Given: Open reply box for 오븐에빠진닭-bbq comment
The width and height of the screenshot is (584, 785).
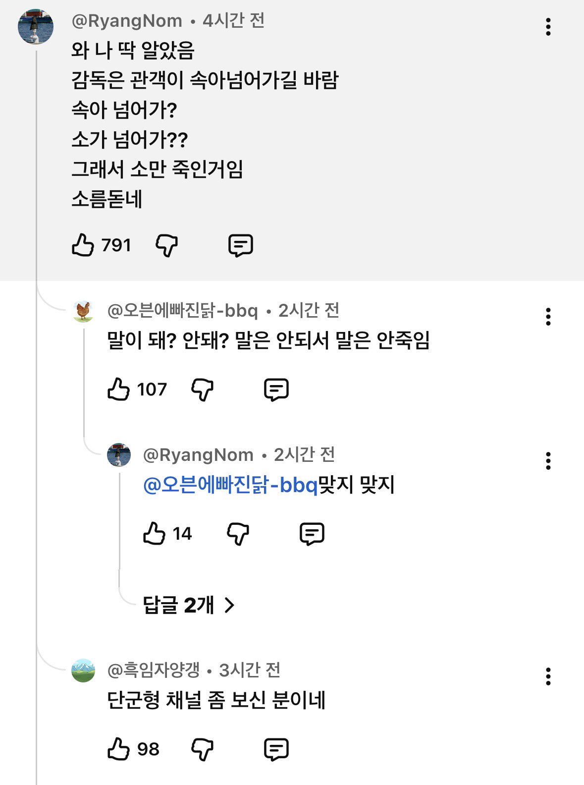Looking at the screenshot, I should (x=276, y=390).
